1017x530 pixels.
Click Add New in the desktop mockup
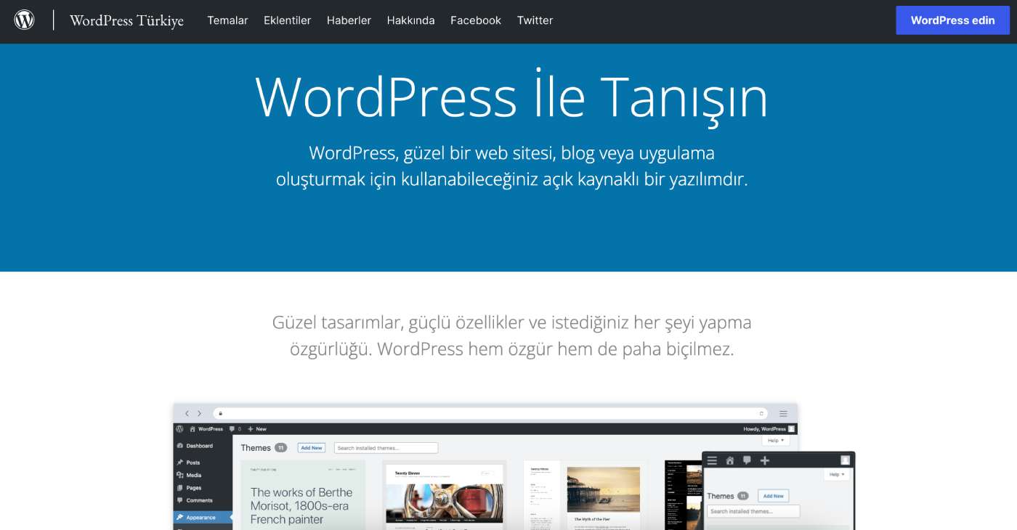pyautogui.click(x=312, y=448)
